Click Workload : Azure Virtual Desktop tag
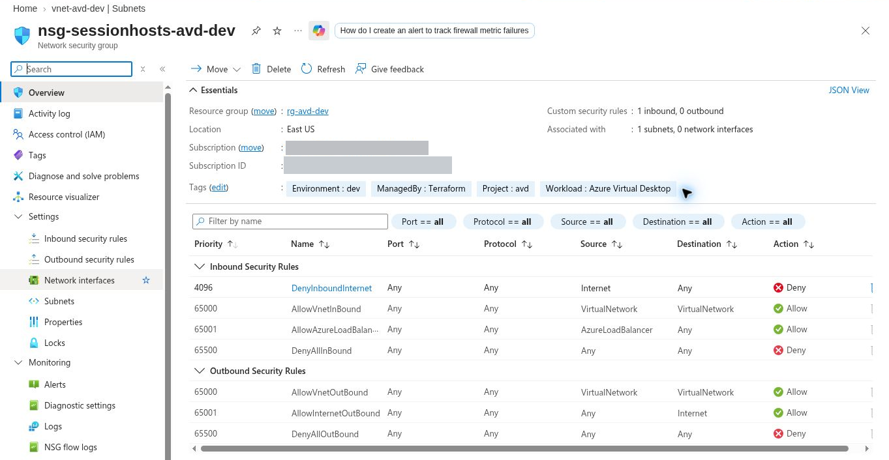Viewport: 889px width, 460px height. click(x=608, y=188)
